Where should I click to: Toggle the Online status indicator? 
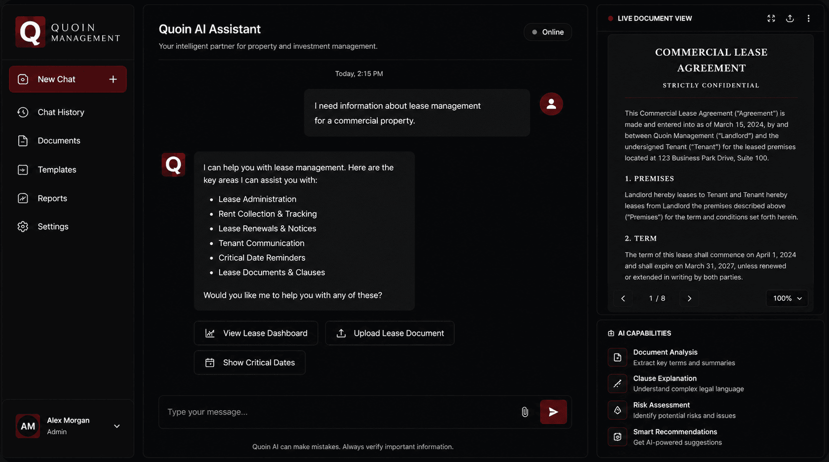[x=548, y=32]
